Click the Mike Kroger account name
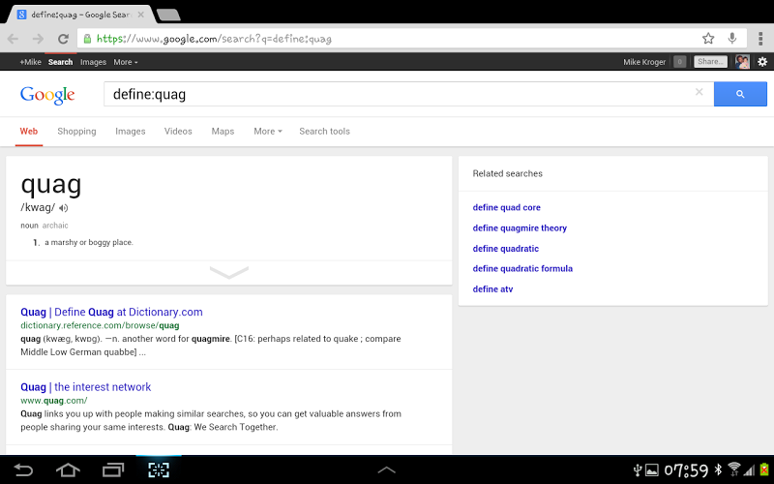The height and width of the screenshot is (484, 774). click(x=644, y=62)
